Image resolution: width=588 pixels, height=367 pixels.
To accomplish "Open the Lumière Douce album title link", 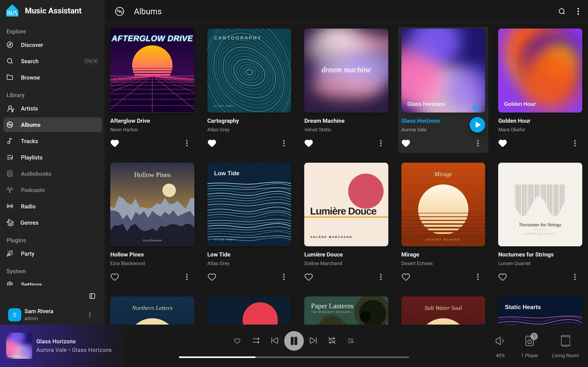I will click(x=323, y=254).
